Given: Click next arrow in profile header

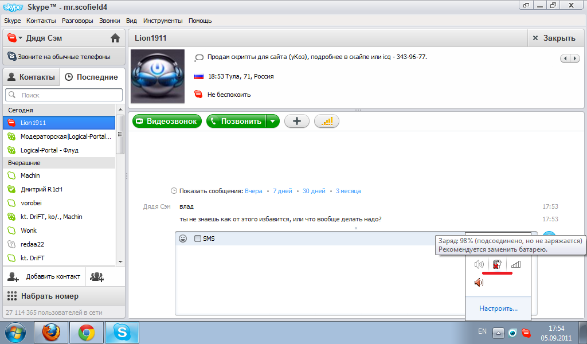Looking at the screenshot, I should [x=575, y=58].
